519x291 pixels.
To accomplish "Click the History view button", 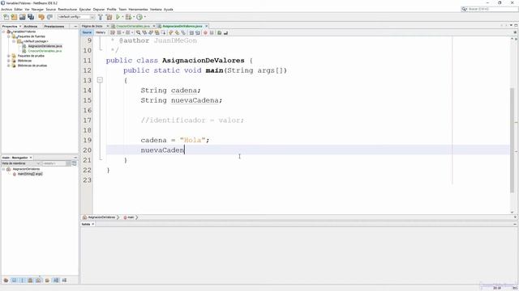I will point(101,32).
